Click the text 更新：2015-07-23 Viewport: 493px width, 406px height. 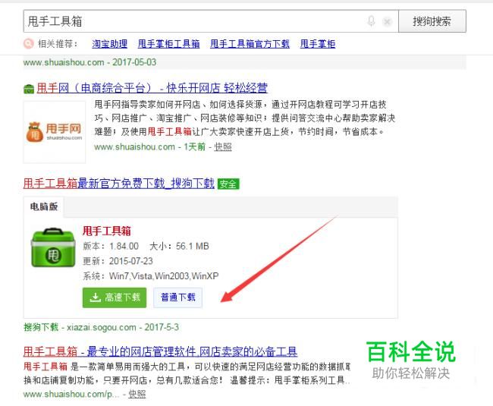click(x=118, y=261)
